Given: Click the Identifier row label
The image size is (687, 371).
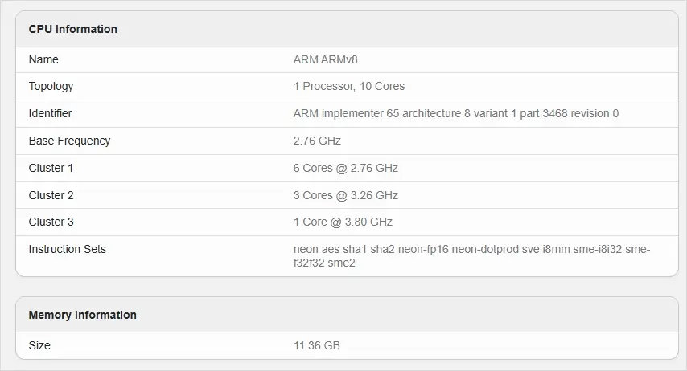Looking at the screenshot, I should tap(50, 113).
